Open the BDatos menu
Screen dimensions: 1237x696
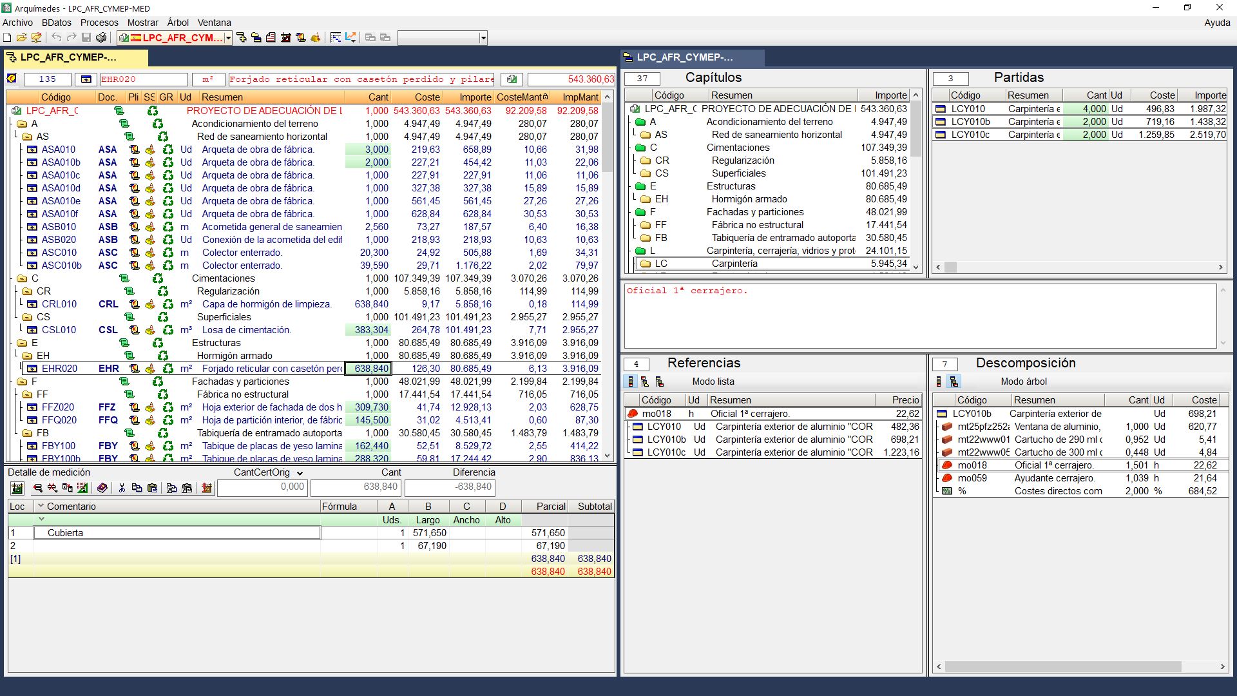[57, 23]
